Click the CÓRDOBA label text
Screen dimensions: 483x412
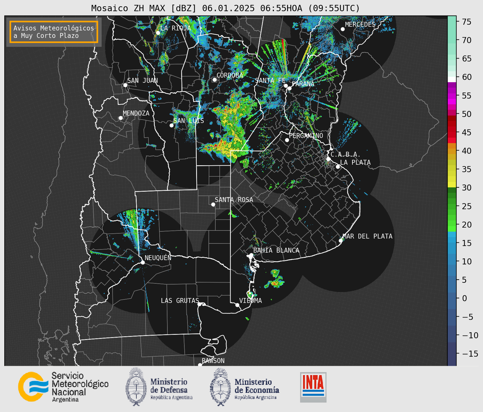coord(230,75)
